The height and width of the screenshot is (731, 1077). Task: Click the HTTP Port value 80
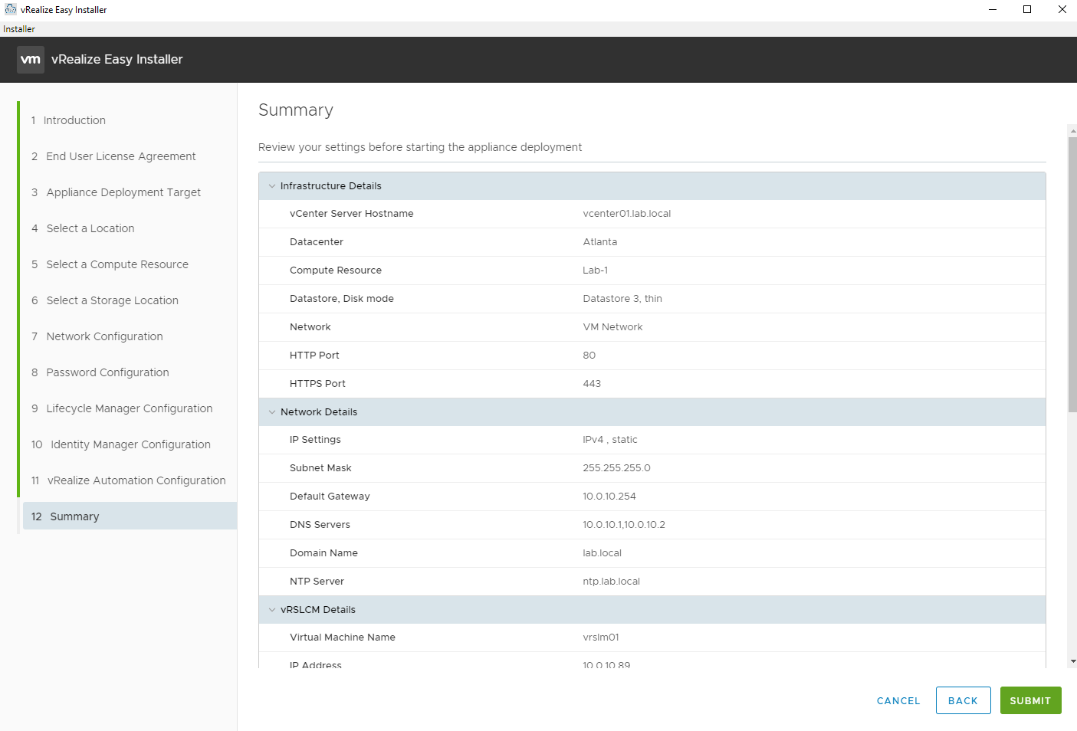[x=589, y=356]
